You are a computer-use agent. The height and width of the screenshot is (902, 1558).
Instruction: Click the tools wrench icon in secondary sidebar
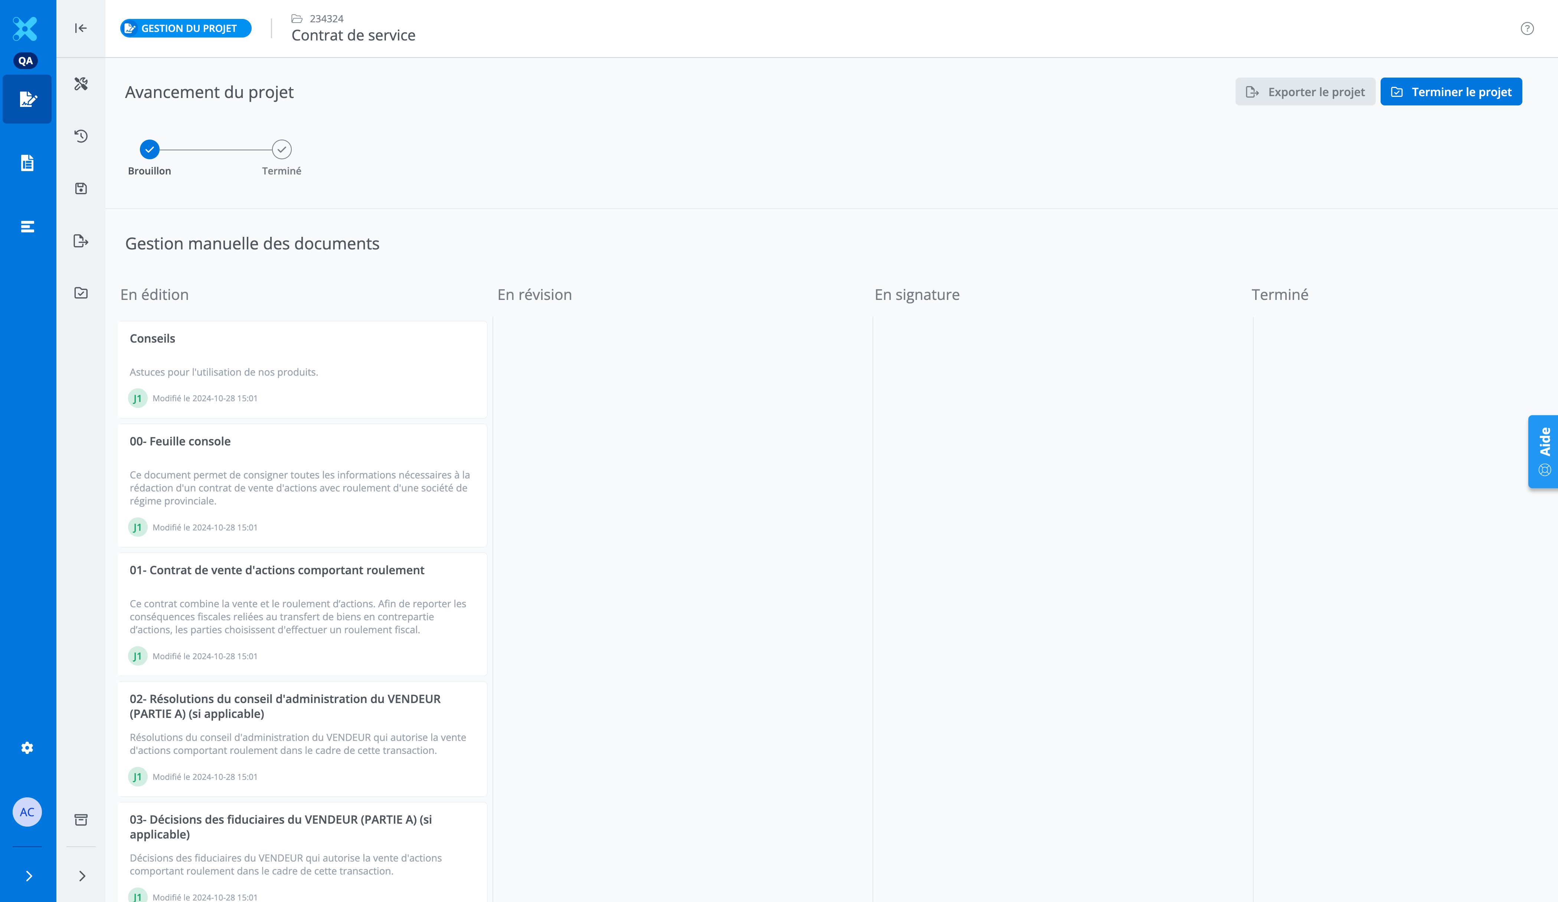coord(81,84)
